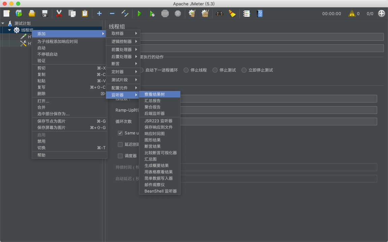Click the 循环次数 input field
The height and width of the screenshot is (242, 388).
[x=279, y=121]
